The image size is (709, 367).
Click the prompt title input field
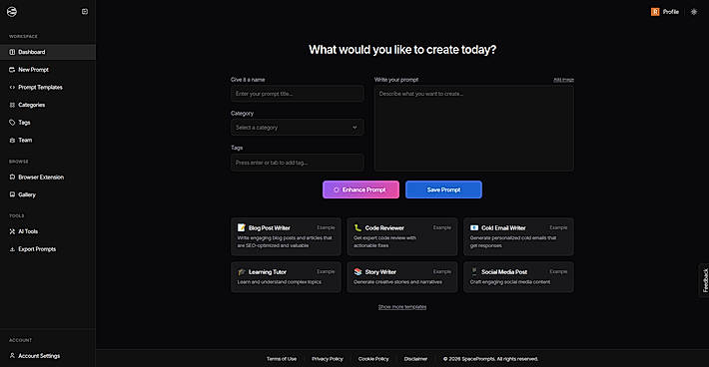point(297,94)
